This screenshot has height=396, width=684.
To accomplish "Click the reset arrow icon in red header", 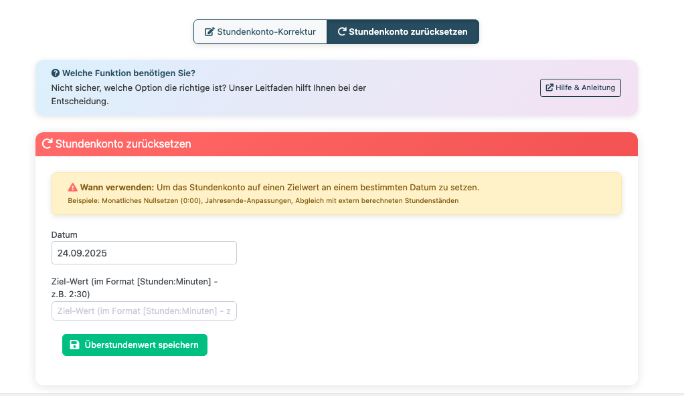I will coord(47,144).
